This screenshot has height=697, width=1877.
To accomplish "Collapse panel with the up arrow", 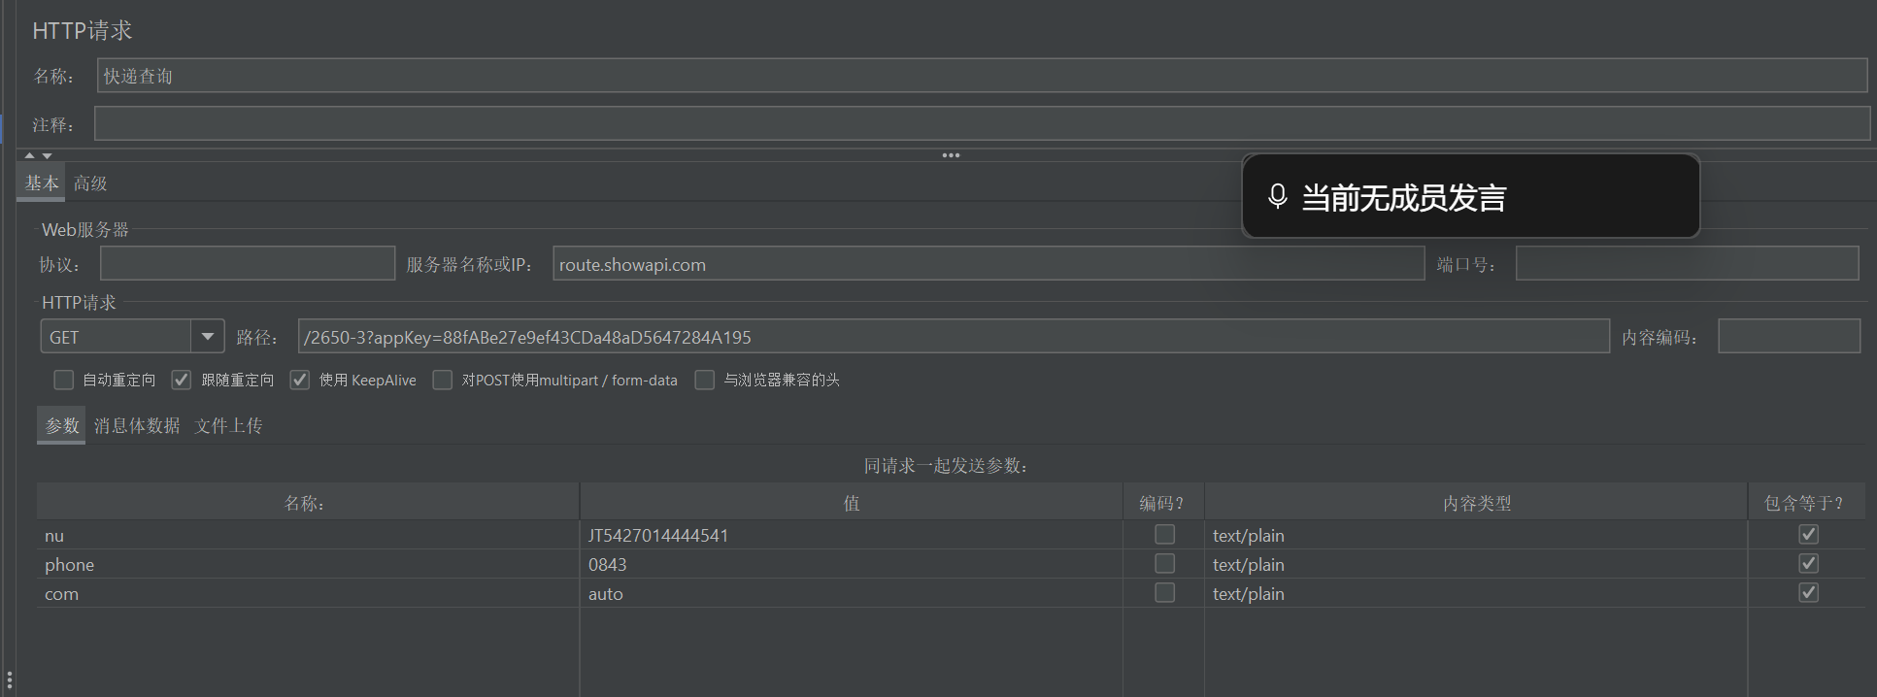I will (x=29, y=155).
